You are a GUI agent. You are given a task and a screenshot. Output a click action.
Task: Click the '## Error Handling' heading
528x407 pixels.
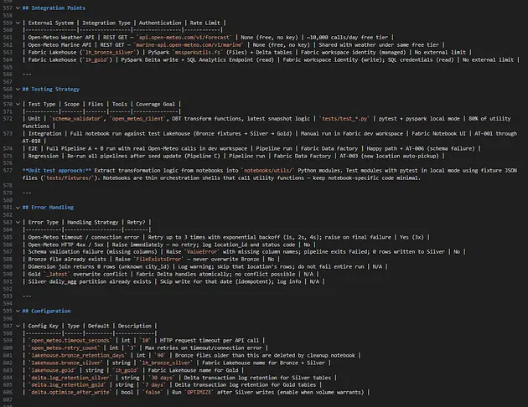point(48,208)
